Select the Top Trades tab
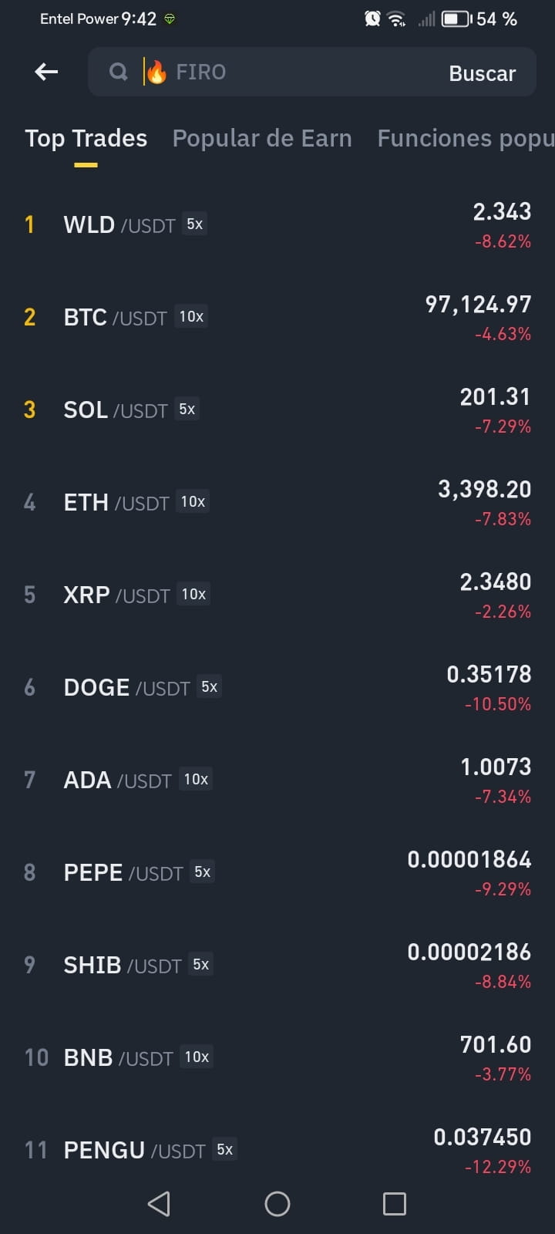Viewport: 555px width, 1234px height. [x=86, y=138]
